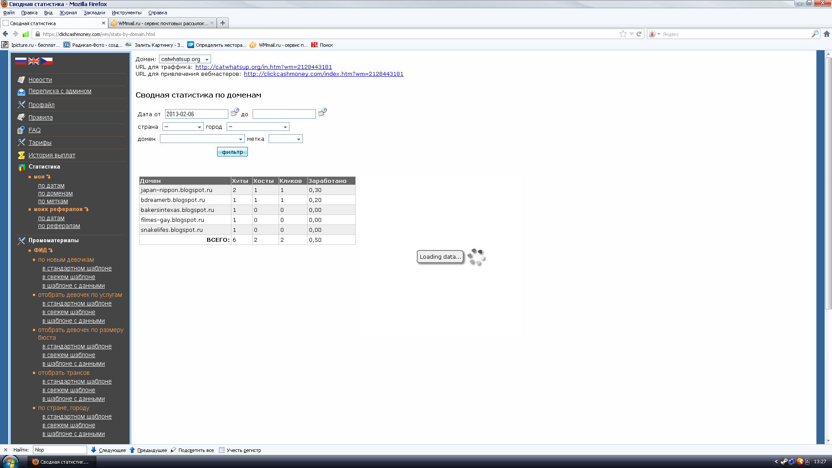Open clickcashmoney.com webmaster referral link
This screenshot has width=832, height=468.
pos(323,74)
